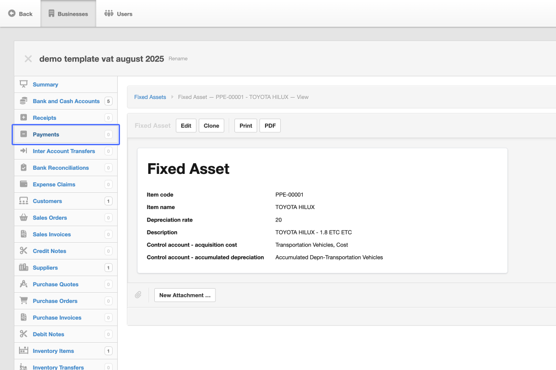This screenshot has width=556, height=370.
Task: Switch to the Users tab
Action: point(119,14)
